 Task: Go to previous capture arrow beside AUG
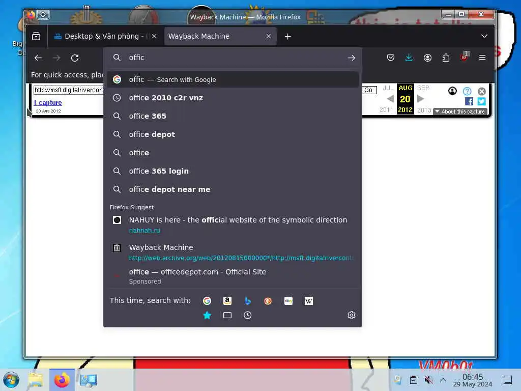pos(390,99)
